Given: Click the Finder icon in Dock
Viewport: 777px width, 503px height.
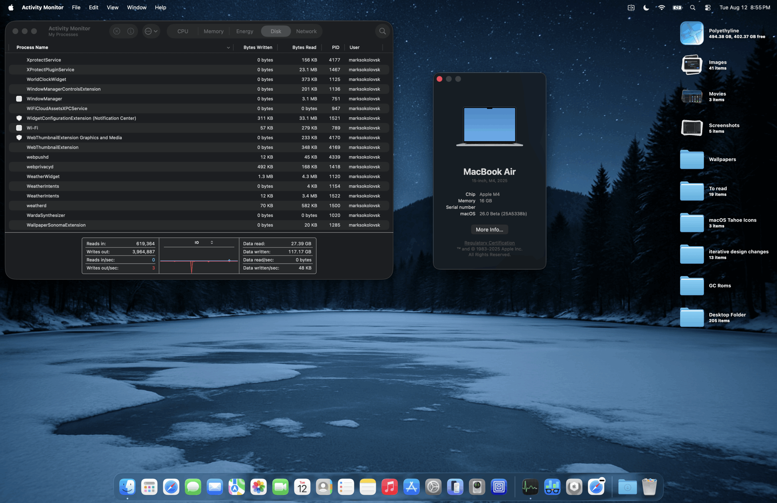Looking at the screenshot, I should coord(127,487).
